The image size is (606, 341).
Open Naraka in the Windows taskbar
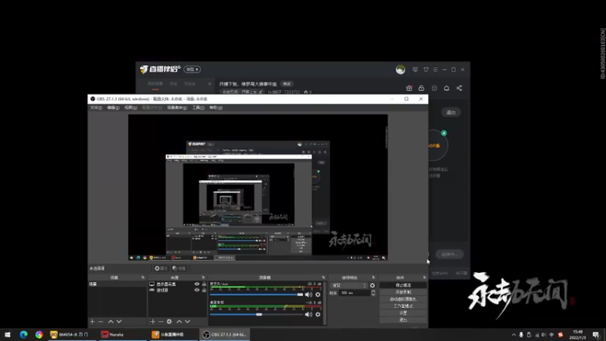pyautogui.click(x=123, y=335)
